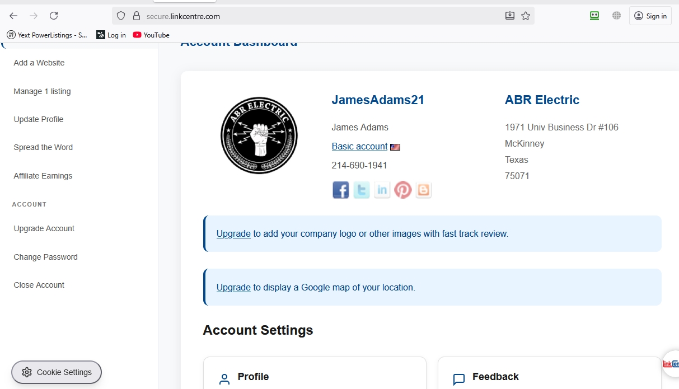Click the browser back arrow
Screen dimensions: 679x389
[x=13, y=16]
